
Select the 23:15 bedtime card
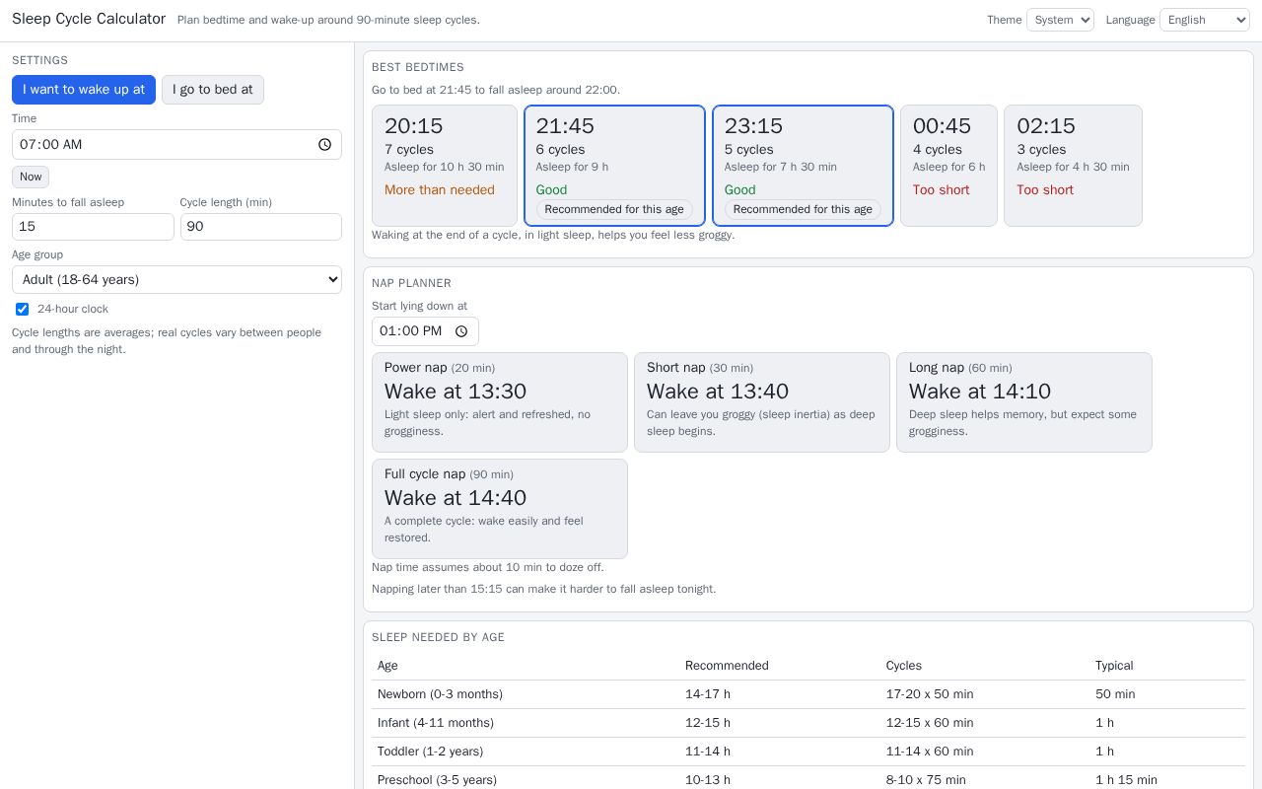[x=803, y=166]
